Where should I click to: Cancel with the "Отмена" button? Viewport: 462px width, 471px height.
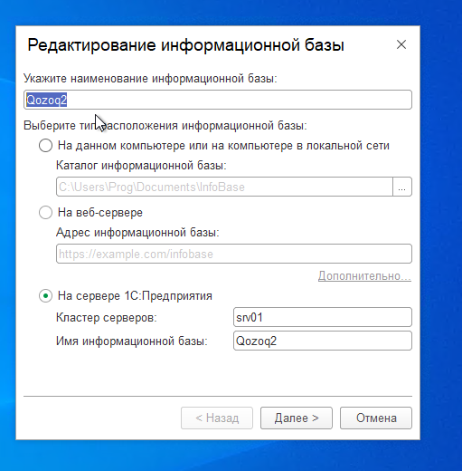pos(376,418)
